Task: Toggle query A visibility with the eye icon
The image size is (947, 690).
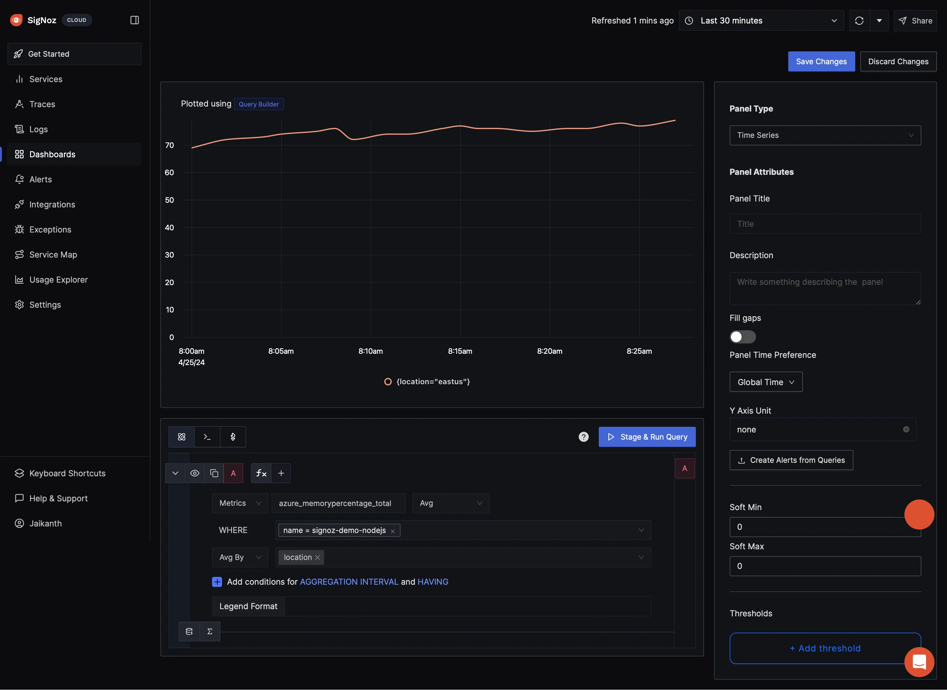Action: coord(194,473)
